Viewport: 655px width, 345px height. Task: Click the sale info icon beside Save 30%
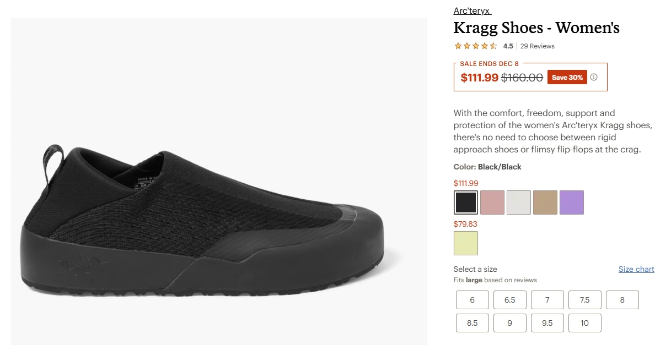point(594,78)
